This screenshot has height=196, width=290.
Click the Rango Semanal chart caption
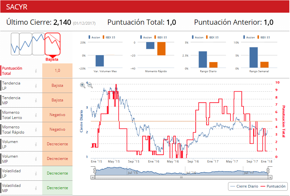(259, 71)
